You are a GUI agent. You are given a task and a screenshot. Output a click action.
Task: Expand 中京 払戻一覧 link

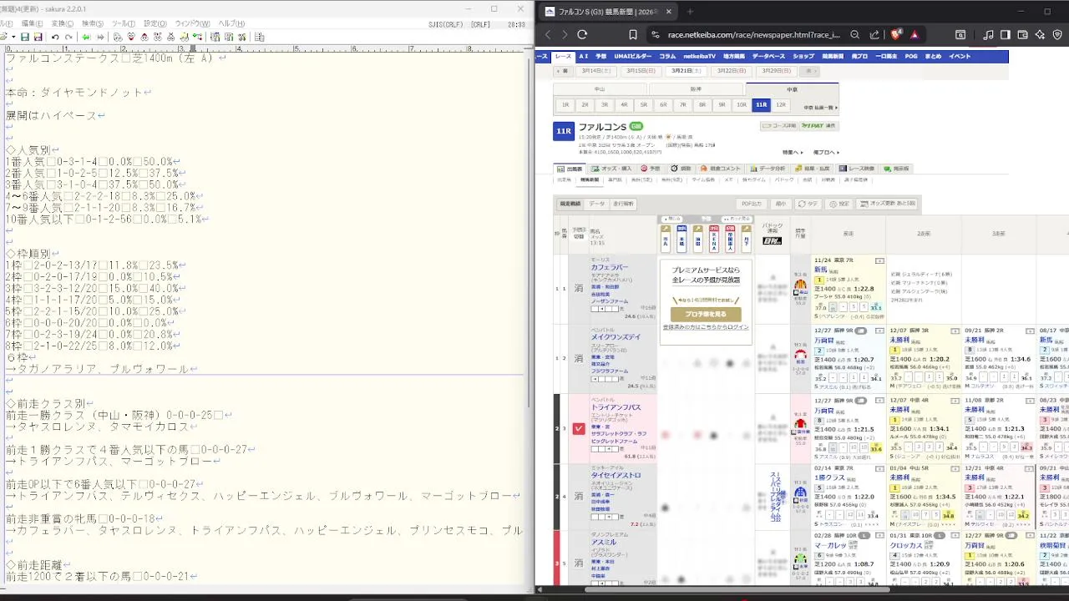tap(820, 108)
